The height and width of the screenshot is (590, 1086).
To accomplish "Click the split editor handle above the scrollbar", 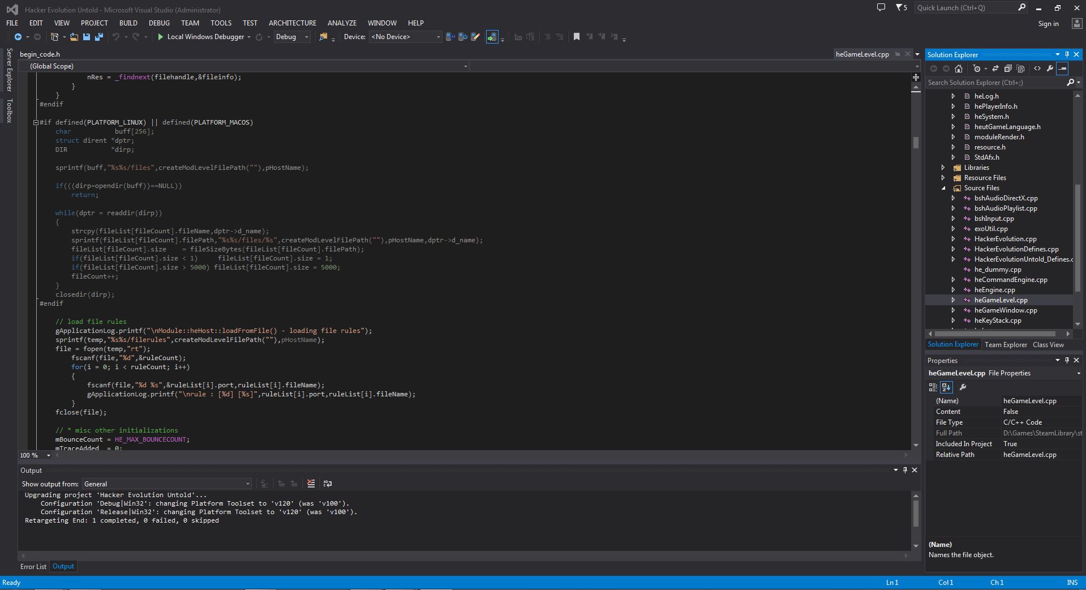I will (916, 77).
